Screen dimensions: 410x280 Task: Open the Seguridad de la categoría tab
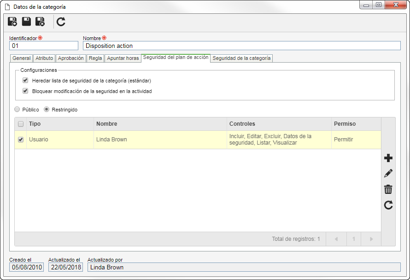(241, 58)
